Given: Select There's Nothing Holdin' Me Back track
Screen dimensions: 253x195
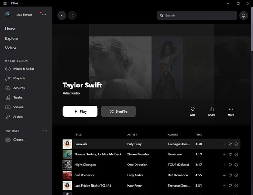Looking at the screenshot, I should coord(98,154).
